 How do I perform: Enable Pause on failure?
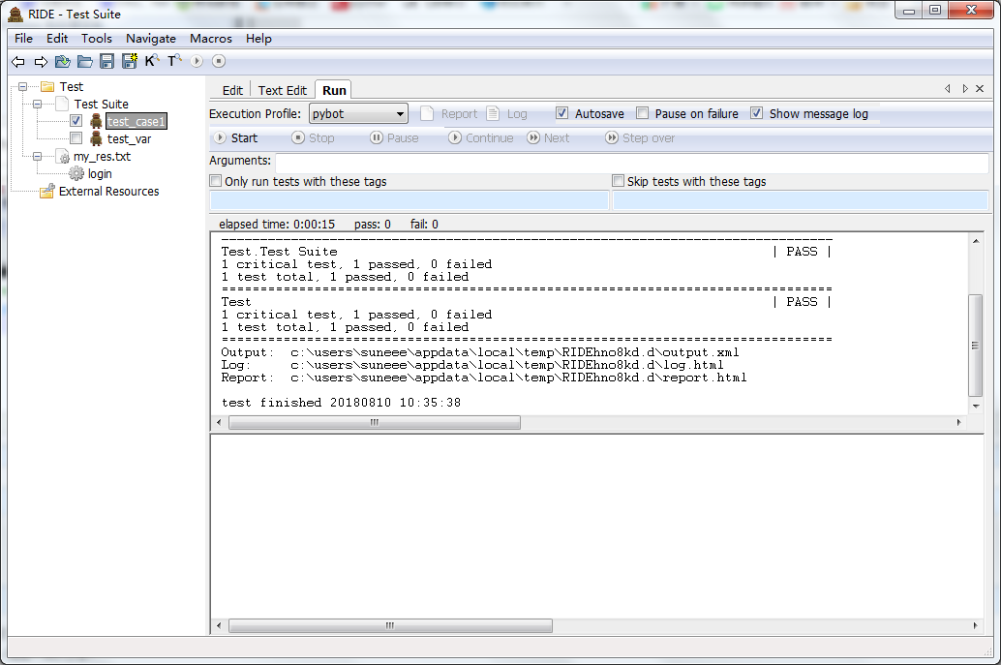click(642, 113)
